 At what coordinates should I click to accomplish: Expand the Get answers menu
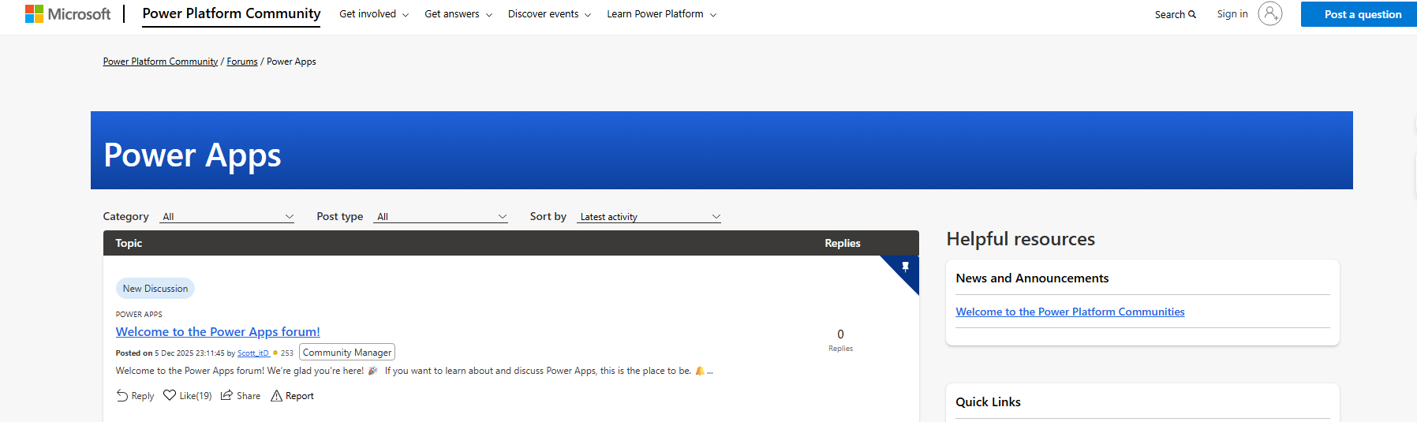[x=458, y=14]
